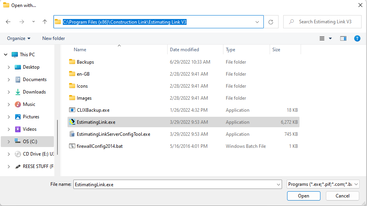Expand the Documents tree node
The image size is (367, 206).
pyautogui.click(x=9, y=80)
